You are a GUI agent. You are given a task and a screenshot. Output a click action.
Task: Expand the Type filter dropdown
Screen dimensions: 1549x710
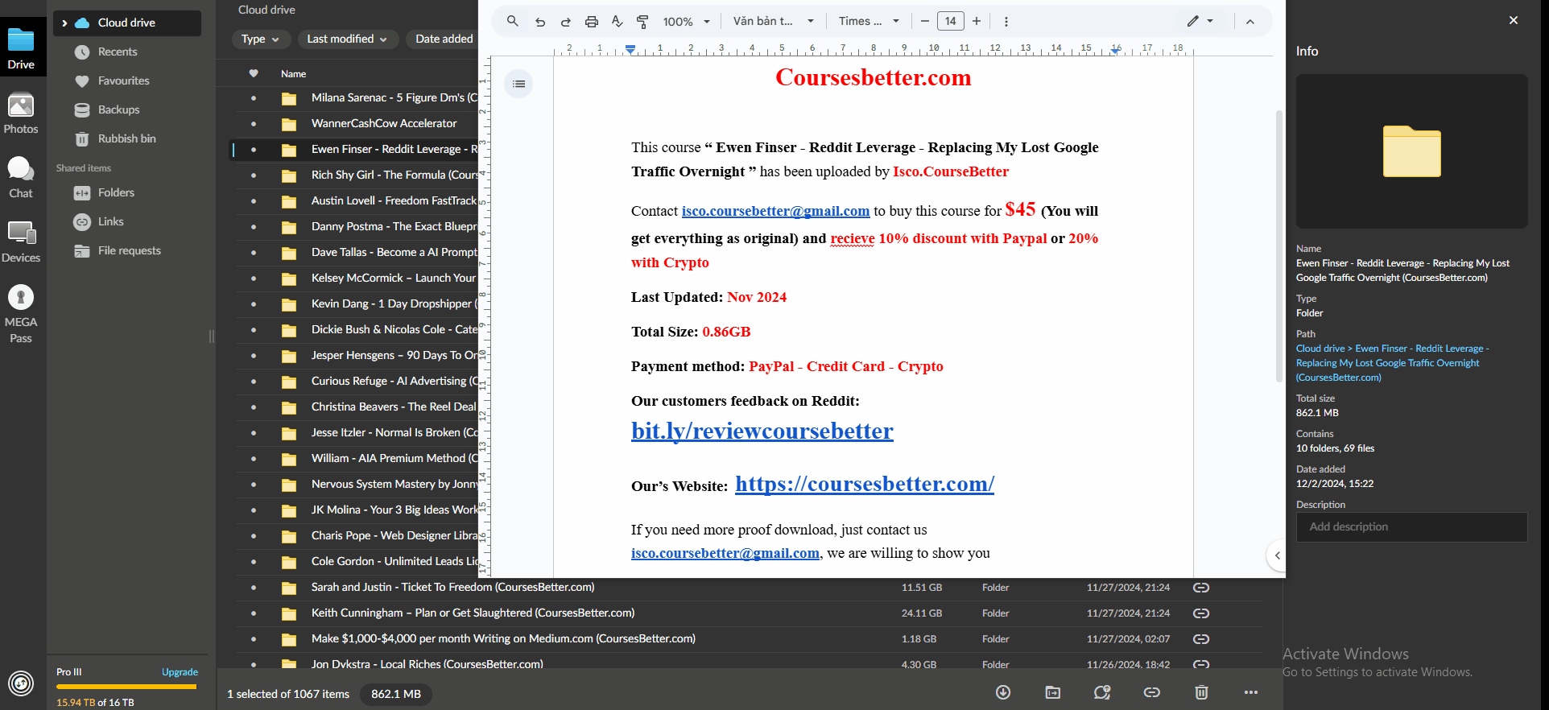click(x=260, y=39)
